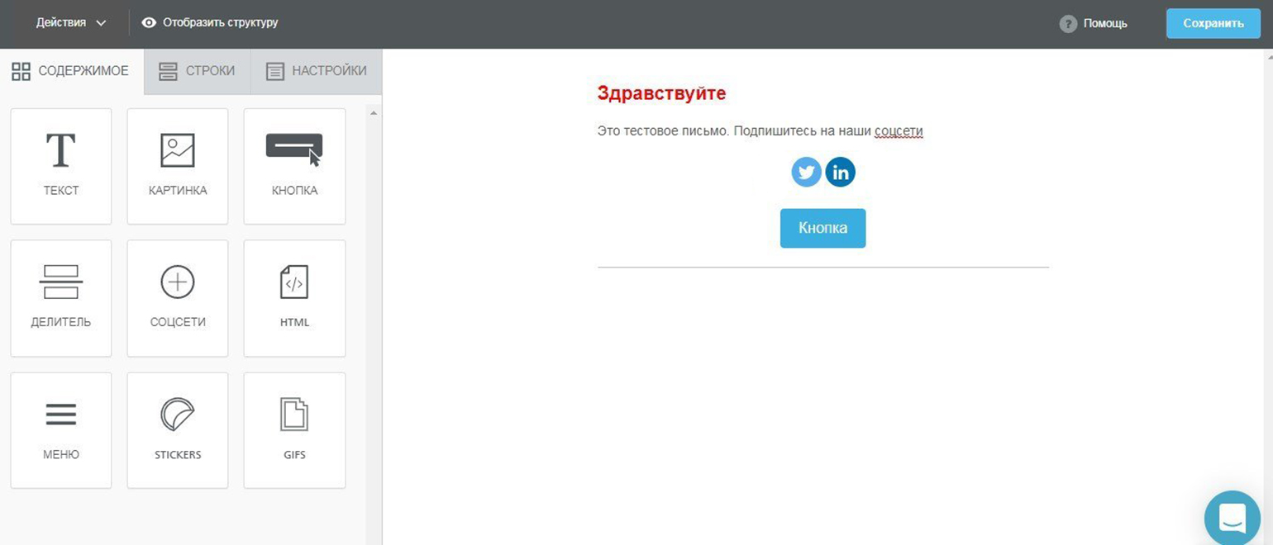Toggle Отобразить структуру structure view
The width and height of the screenshot is (1273, 545).
(x=210, y=23)
